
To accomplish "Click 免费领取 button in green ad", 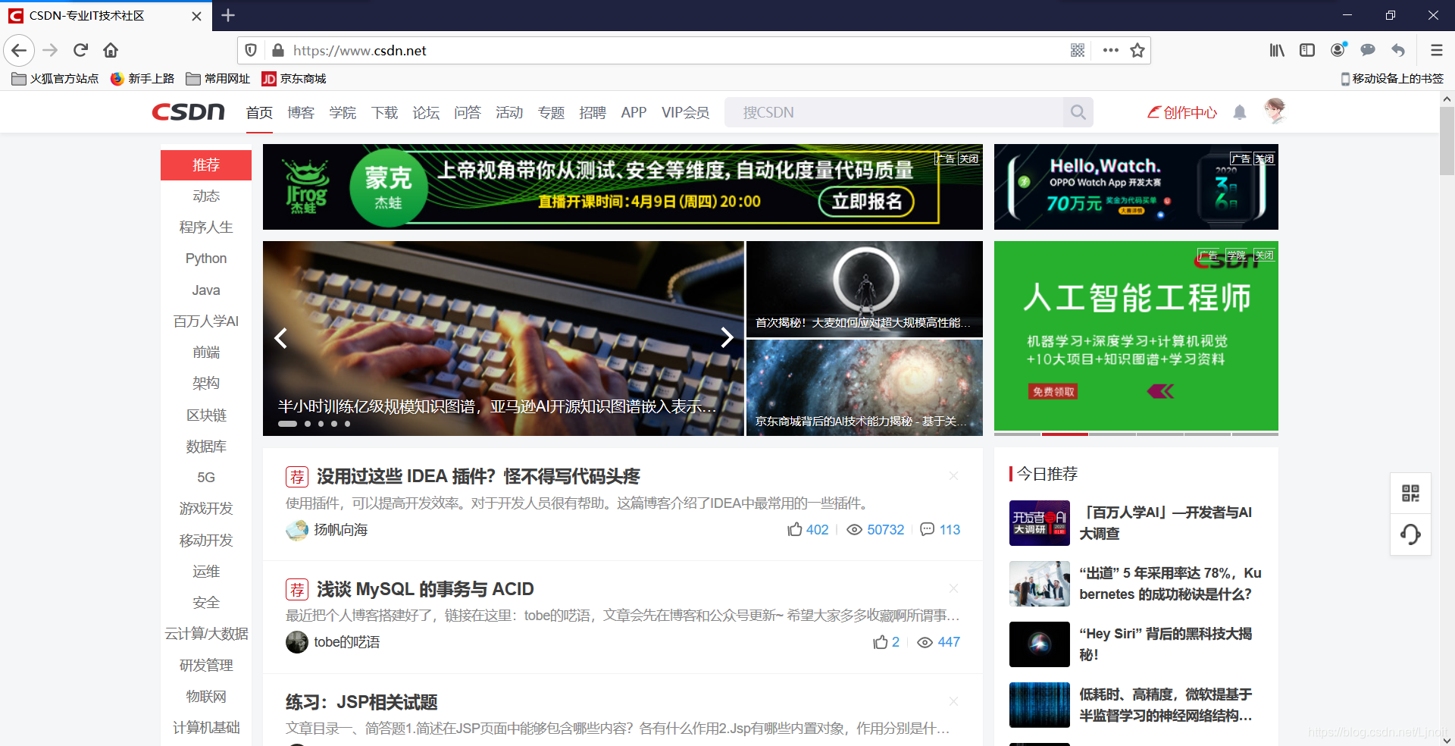I will tap(1053, 391).
